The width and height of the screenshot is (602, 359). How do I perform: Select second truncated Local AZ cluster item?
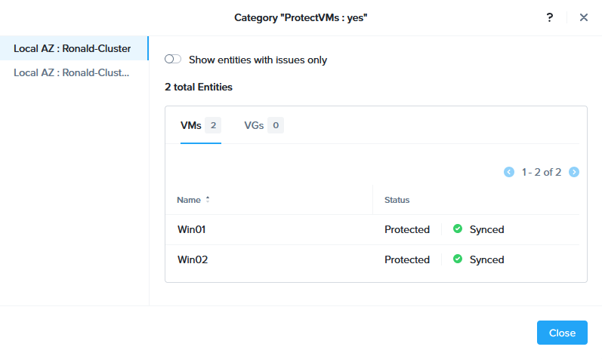tap(73, 73)
